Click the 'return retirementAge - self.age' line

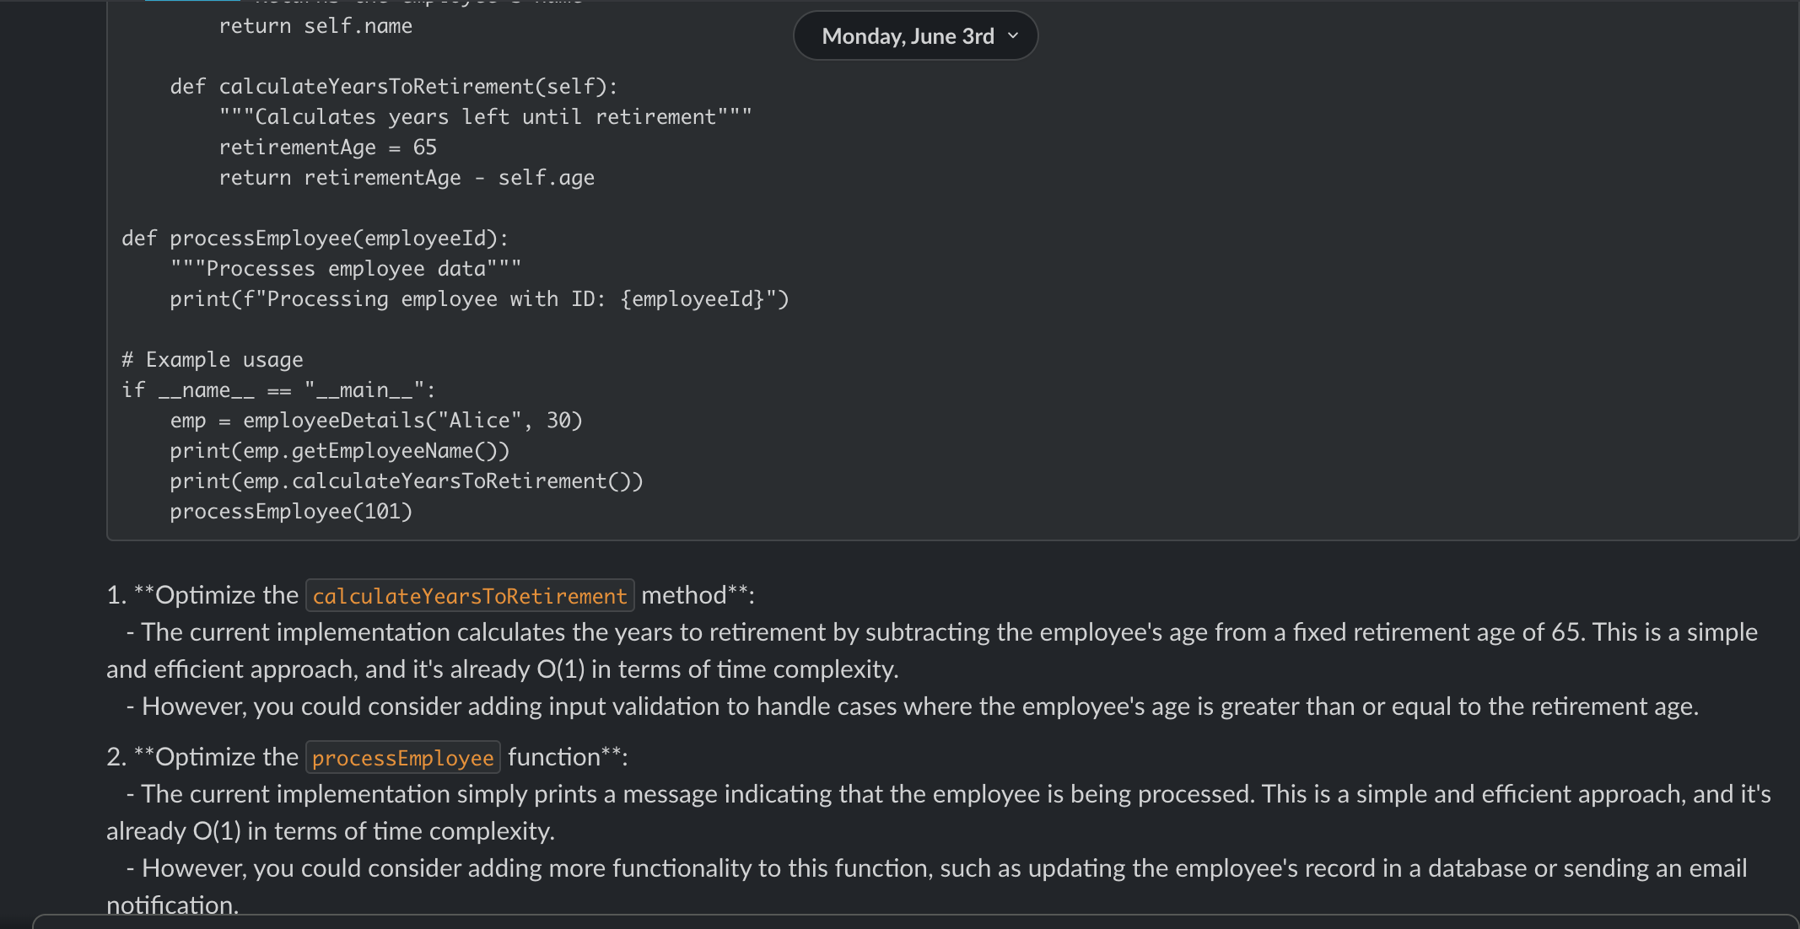406,178
